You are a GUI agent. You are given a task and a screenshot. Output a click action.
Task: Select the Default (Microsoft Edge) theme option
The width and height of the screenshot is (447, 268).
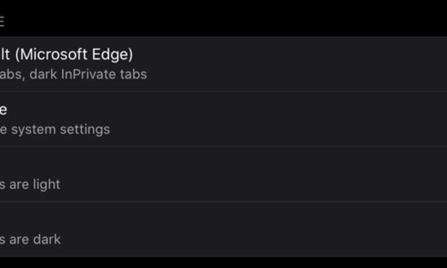click(223, 64)
